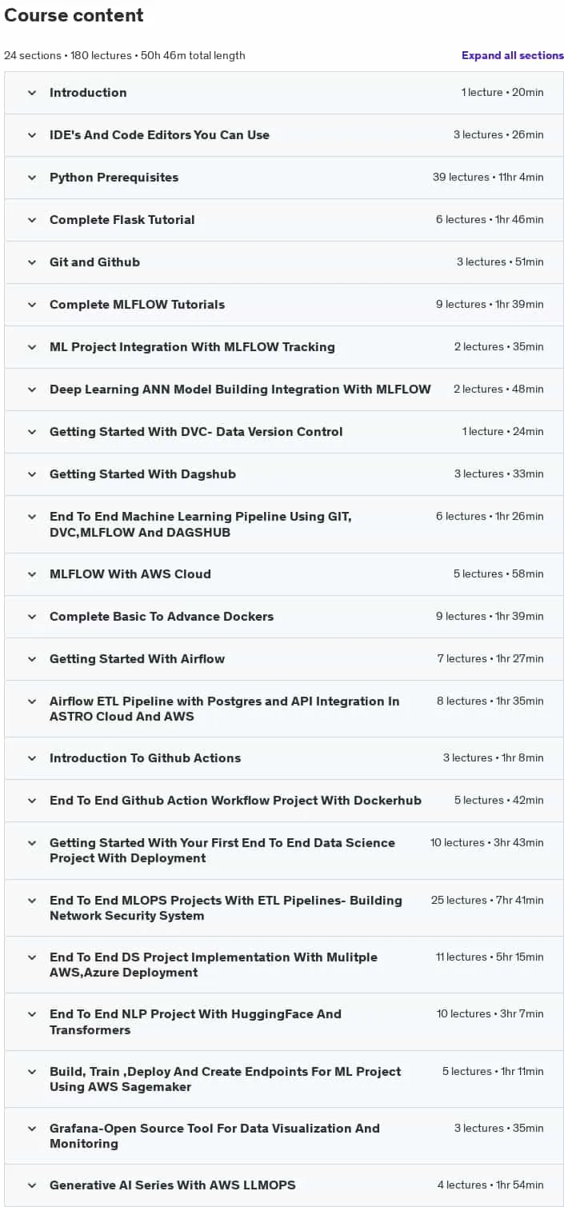The height and width of the screenshot is (1207, 564).
Task: Click chevron beside MLFLOW With AWS Cloud
Action: 32,574
